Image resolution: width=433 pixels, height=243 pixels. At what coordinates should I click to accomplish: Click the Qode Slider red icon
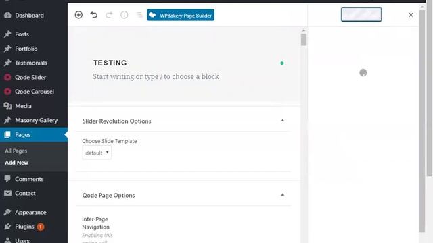click(7, 77)
